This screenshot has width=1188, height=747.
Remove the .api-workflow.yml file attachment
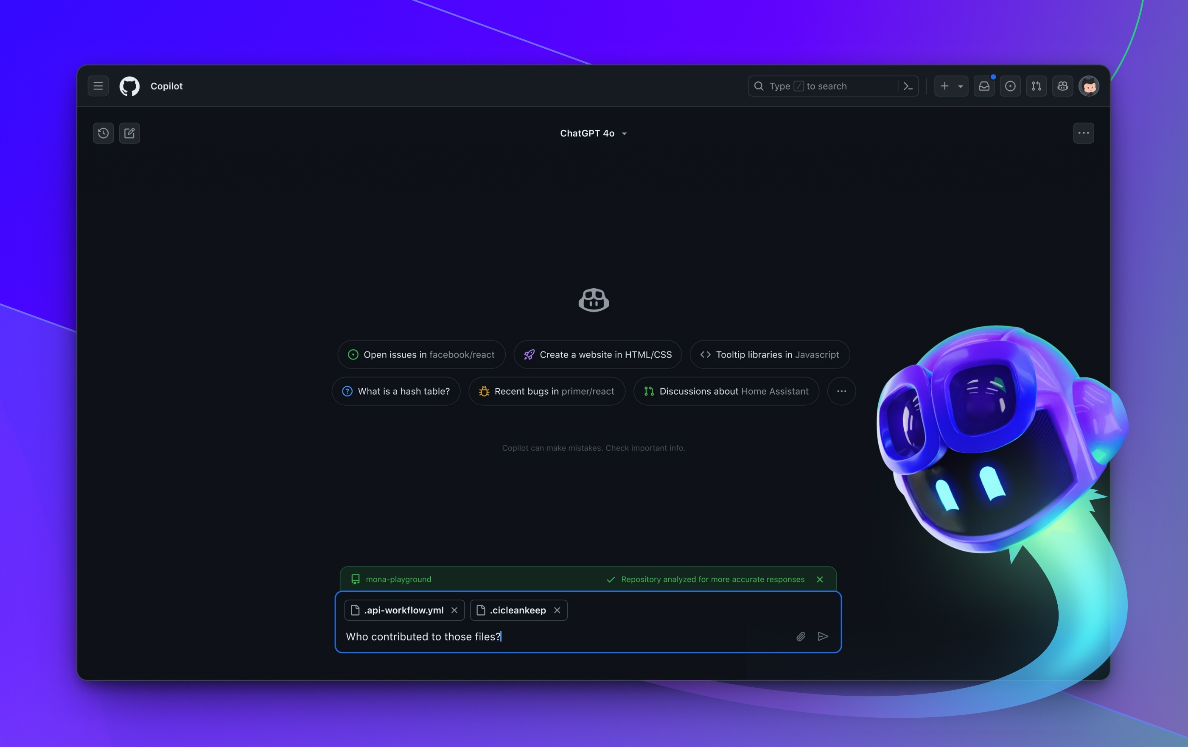[454, 610]
